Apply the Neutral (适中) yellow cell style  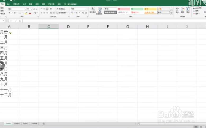click(150, 9)
